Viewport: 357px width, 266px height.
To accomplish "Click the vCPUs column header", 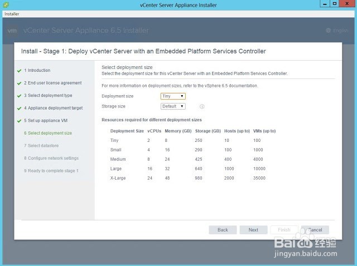I will coord(154,131).
